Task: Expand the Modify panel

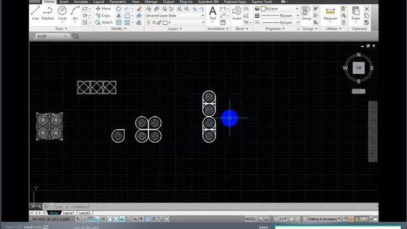Action: (x=119, y=29)
